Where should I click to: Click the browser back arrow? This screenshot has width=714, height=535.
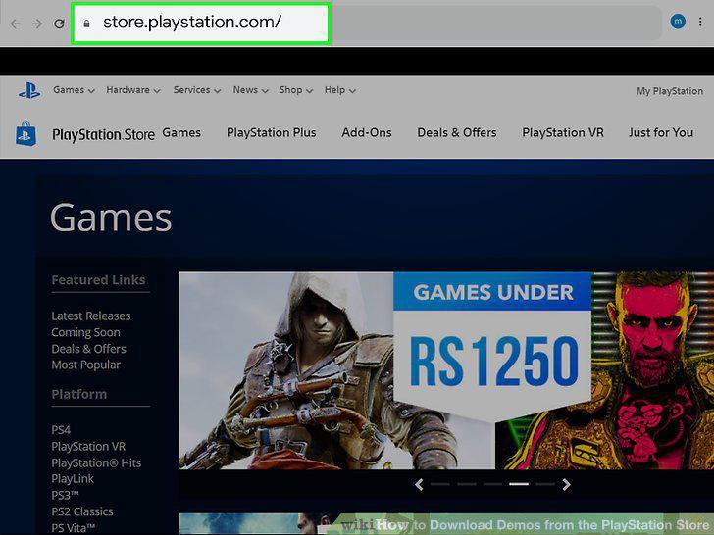click(15, 24)
